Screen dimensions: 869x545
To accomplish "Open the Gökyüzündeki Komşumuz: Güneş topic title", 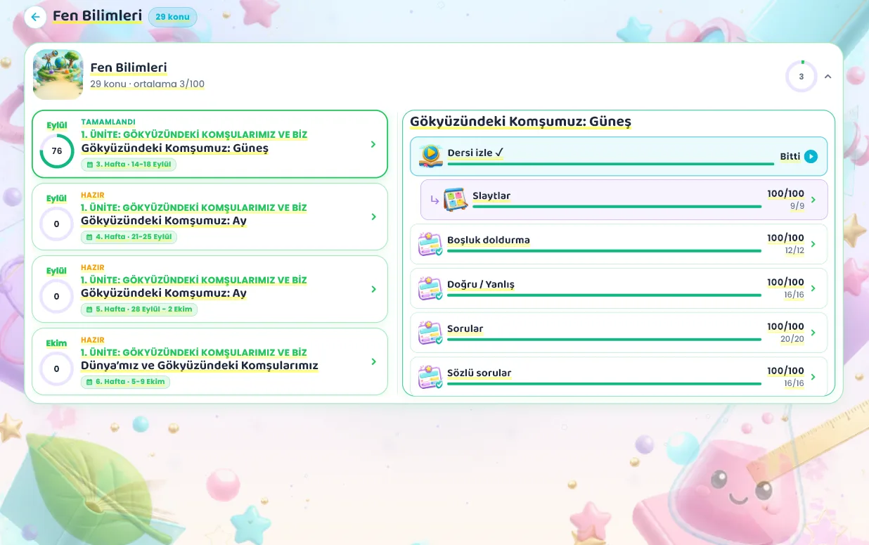I will [x=175, y=148].
